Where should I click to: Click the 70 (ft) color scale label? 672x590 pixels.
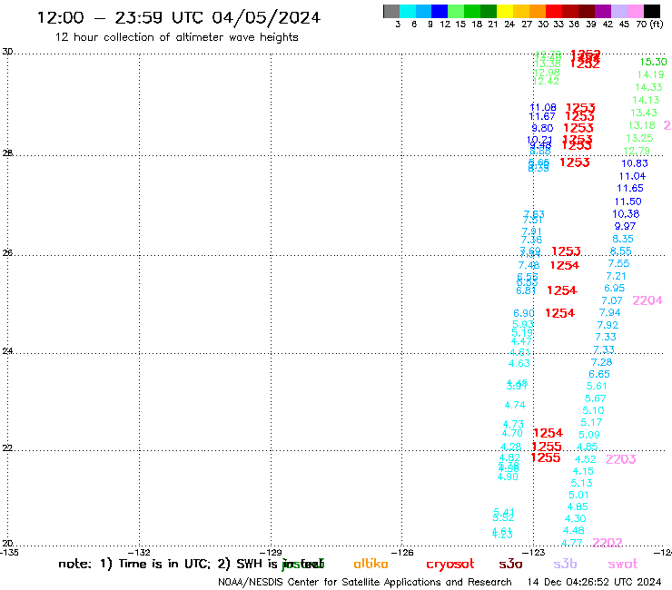pyautogui.click(x=649, y=25)
